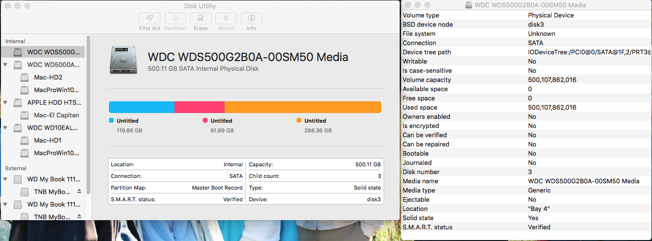Collapse the WDC WD5000A disk tree
652x241 pixels.
coord(5,64)
